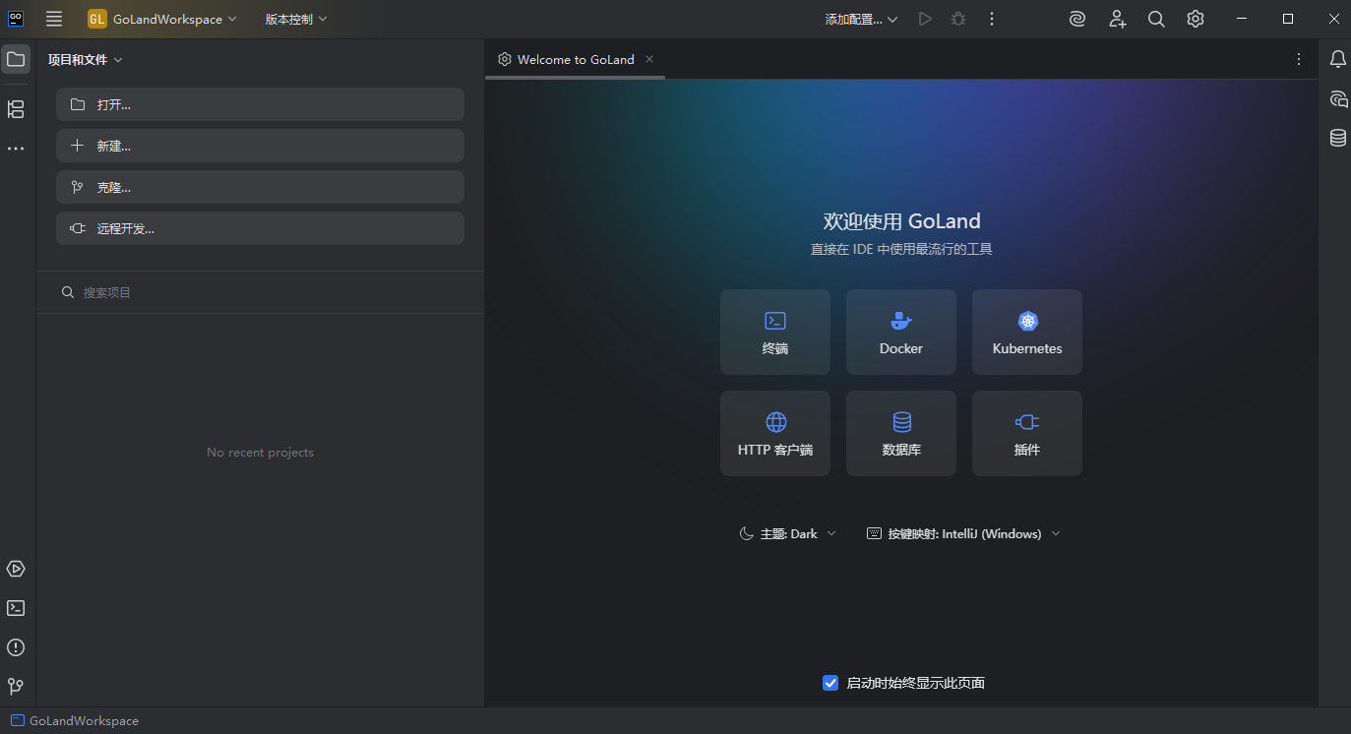Click the 直接在 IDE 中使用最流行的工具 subtitle
Viewport: 1351px width, 734px height.
point(901,250)
